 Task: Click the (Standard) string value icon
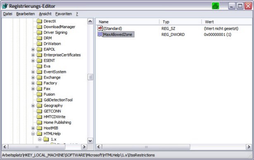(100, 28)
